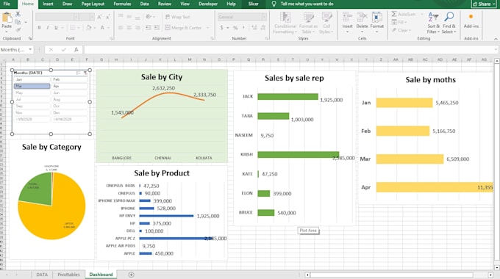
Task: Click the KRISH bar in sales rep chart
Action: tap(298, 154)
